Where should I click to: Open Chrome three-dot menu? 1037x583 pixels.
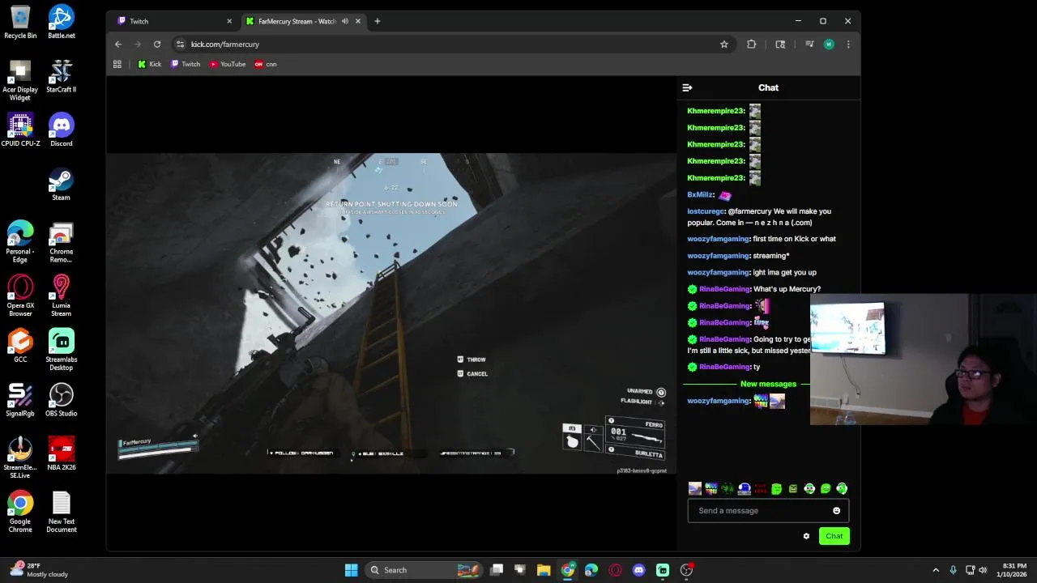848,45
